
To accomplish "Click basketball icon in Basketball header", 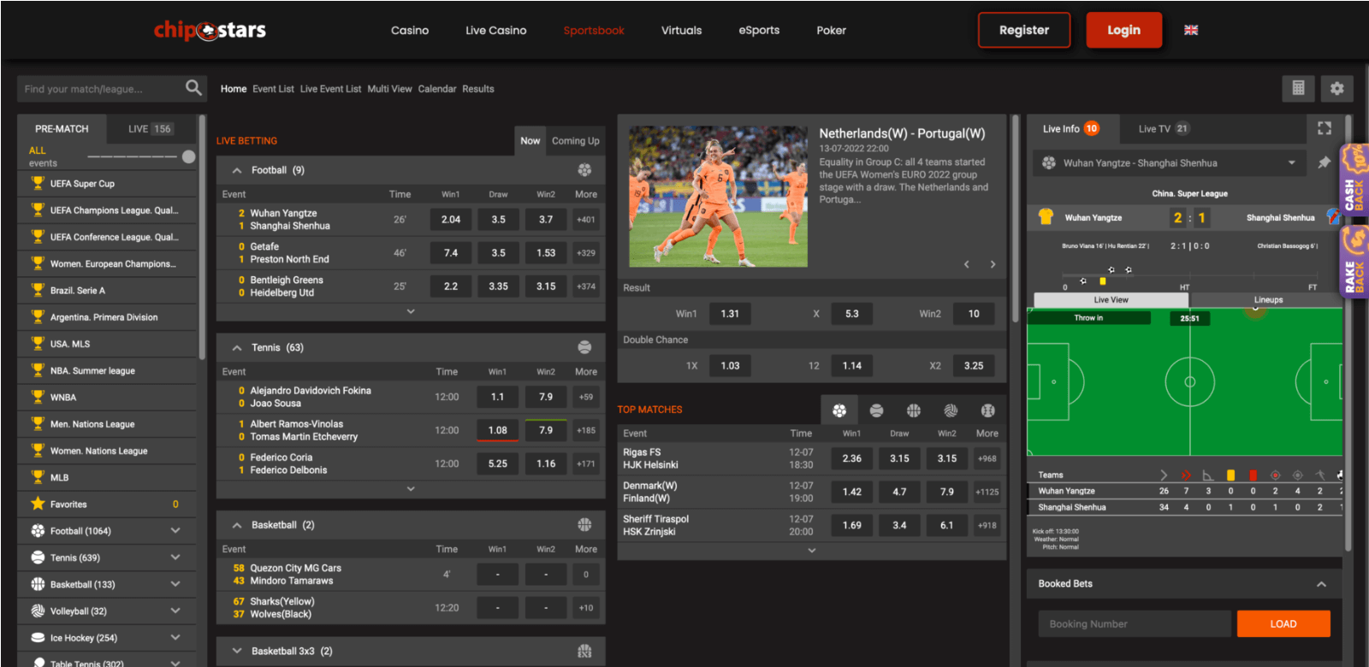I will coord(584,525).
